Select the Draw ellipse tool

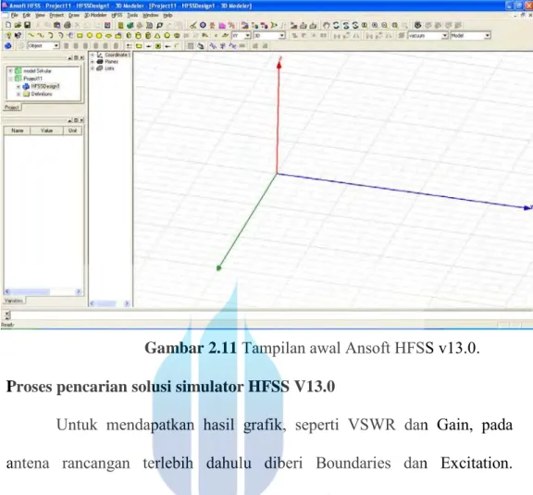108,35
